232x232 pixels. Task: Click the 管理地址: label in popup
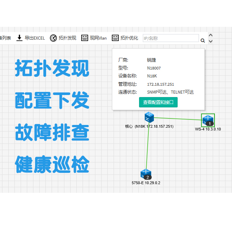pos(127,84)
